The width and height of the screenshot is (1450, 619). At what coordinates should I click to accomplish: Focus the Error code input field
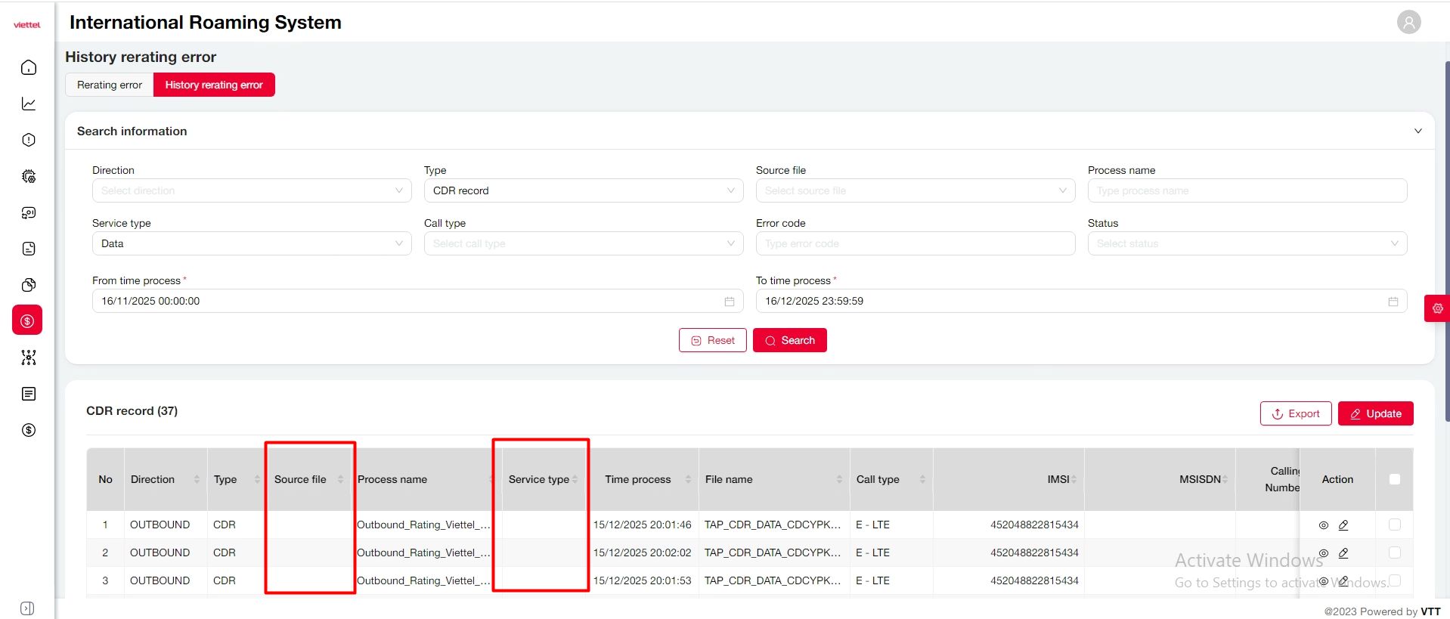(x=915, y=243)
